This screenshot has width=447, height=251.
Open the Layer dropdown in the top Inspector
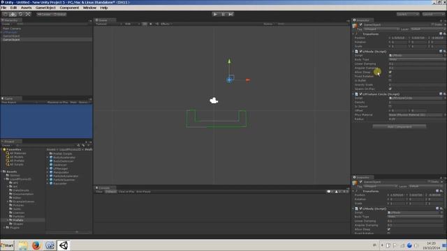pos(427,29)
